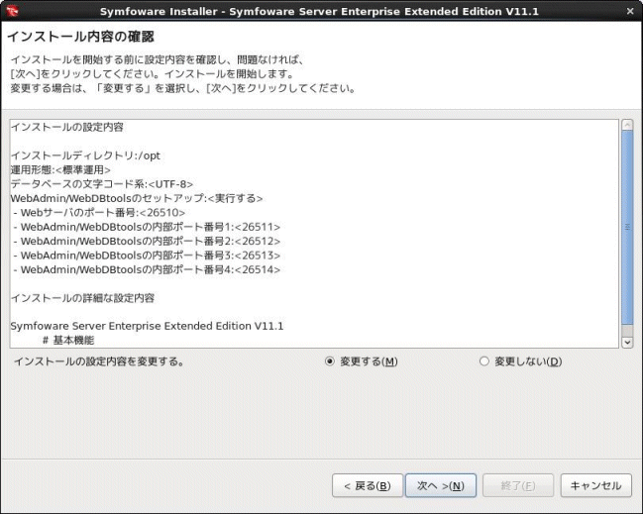Click the インストール内容の確認 page title
The width and height of the screenshot is (643, 514).
pyautogui.click(x=80, y=37)
